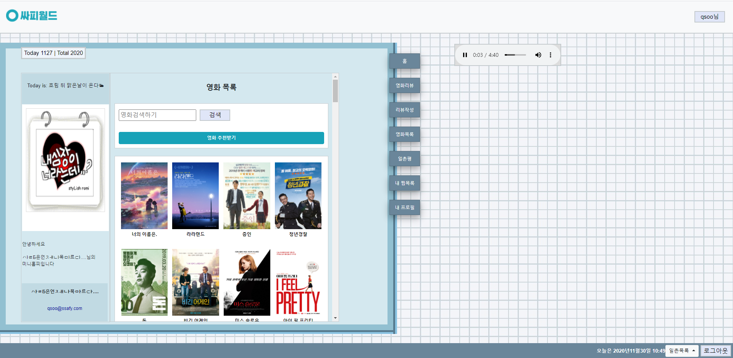Switch to the 영화목록 tab
The width and height of the screenshot is (733, 358).
point(405,134)
